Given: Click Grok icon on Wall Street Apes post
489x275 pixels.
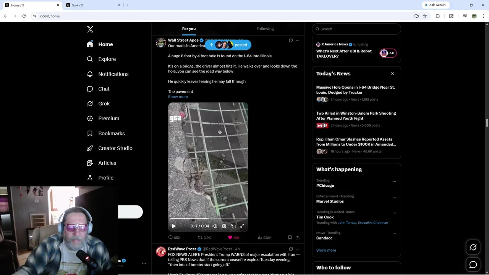Looking at the screenshot, I should point(291,40).
